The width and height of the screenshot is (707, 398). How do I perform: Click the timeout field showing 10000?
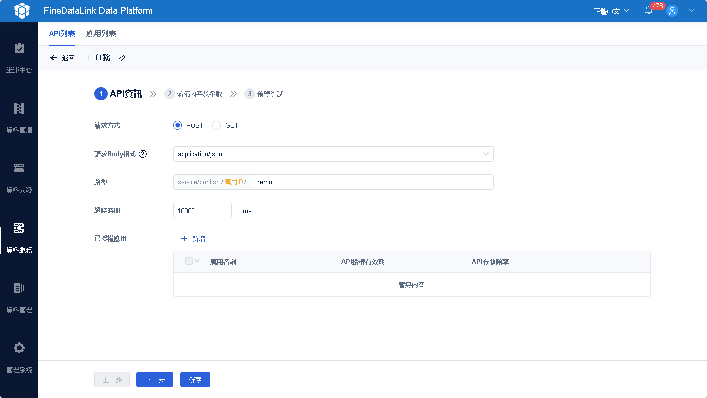coord(202,210)
